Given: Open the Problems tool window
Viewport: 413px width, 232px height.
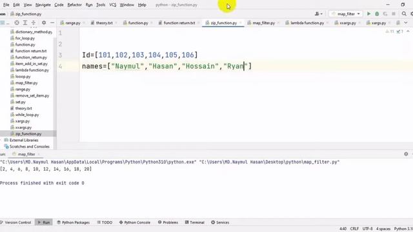Looking at the screenshot, I should coord(168,222).
